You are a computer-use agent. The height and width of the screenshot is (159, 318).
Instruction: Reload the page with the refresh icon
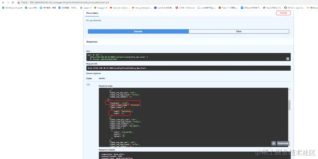pos(13,2)
